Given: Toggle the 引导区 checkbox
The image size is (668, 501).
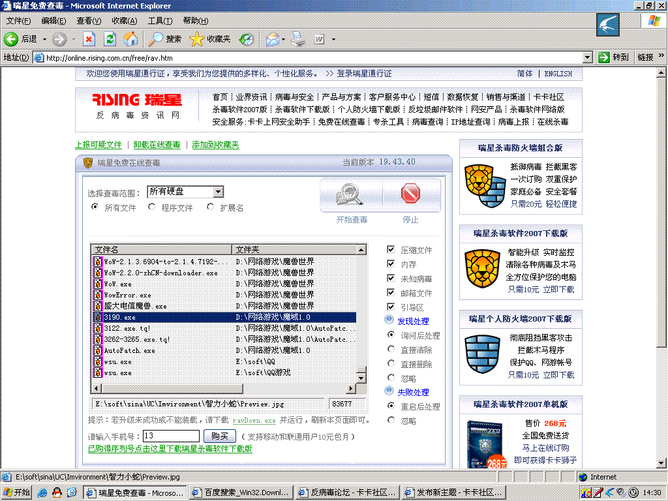Looking at the screenshot, I should pos(391,307).
